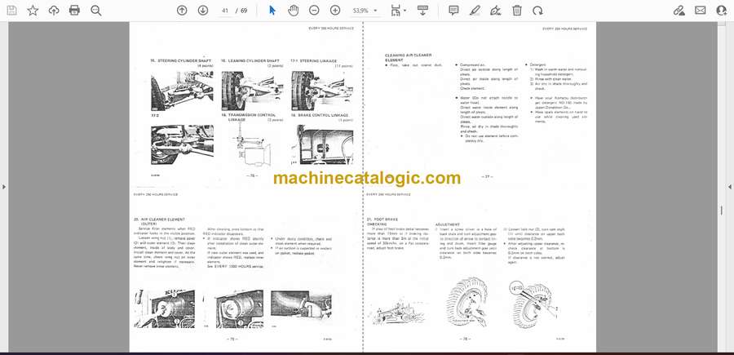Click the '15. STEERING CYLINDER SHAFT' caption
Screen dimensions: 734x355
(181, 61)
